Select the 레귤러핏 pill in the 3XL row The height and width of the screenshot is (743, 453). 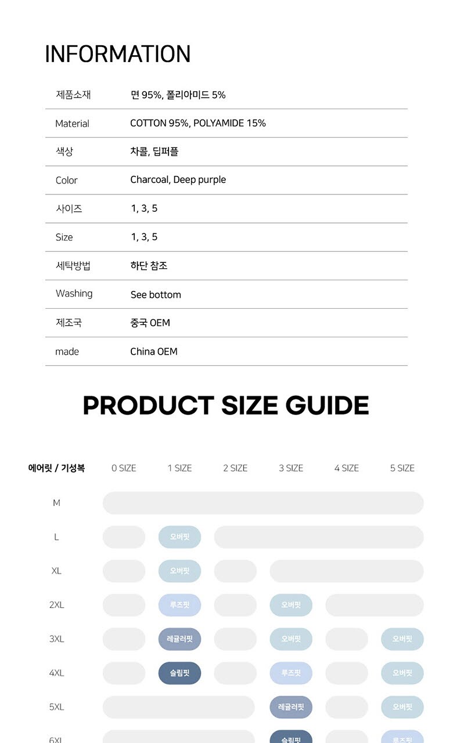point(179,639)
